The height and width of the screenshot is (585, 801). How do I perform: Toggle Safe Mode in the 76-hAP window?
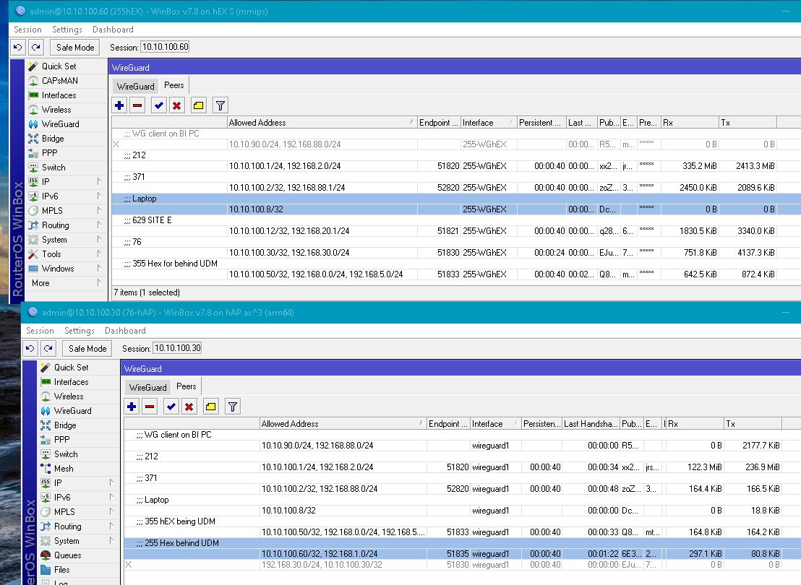click(87, 348)
